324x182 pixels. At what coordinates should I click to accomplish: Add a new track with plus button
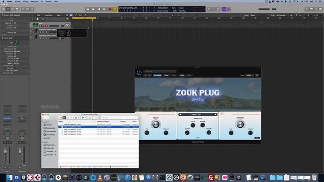pyautogui.click(x=32, y=19)
